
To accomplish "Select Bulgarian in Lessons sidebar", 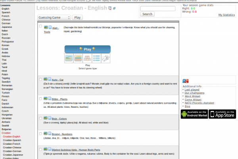I will pyautogui.click(x=6, y=129).
